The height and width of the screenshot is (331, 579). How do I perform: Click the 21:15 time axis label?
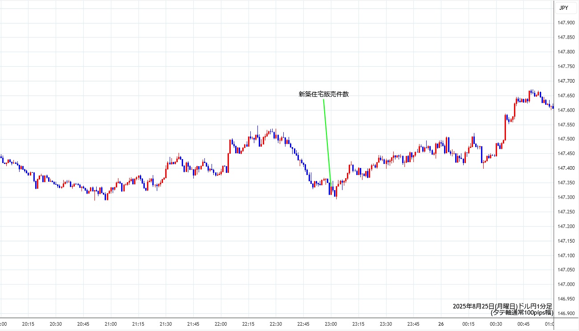pyautogui.click(x=138, y=324)
